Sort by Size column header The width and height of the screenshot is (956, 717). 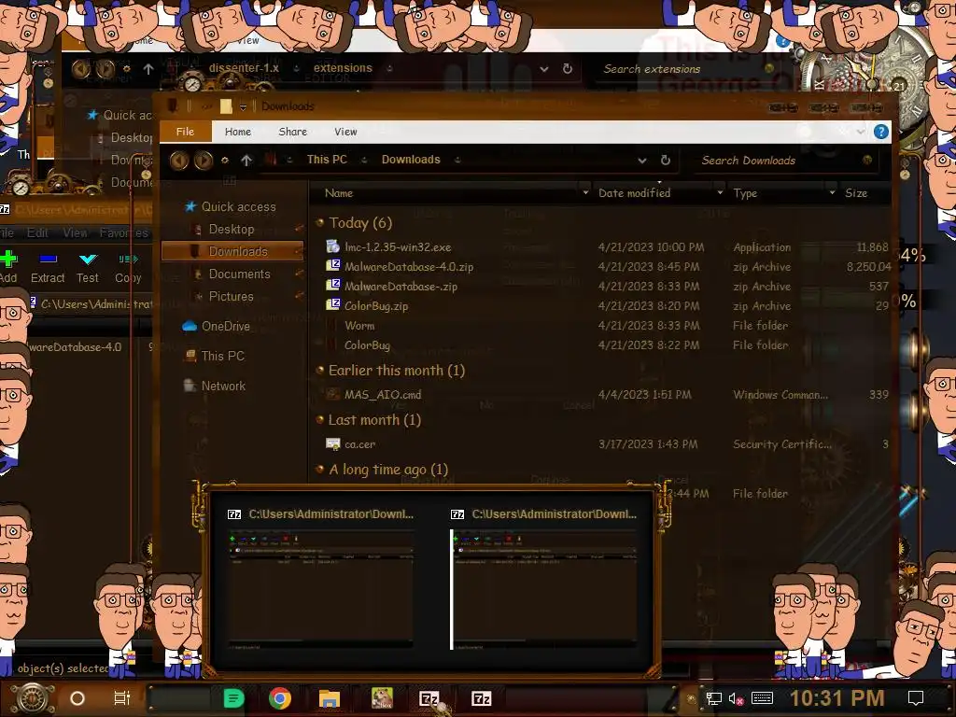tap(856, 193)
